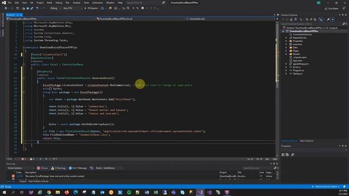Toggle the Warnings filter in Error List
Viewport: 349px width, 196px height.
(x=58, y=168)
